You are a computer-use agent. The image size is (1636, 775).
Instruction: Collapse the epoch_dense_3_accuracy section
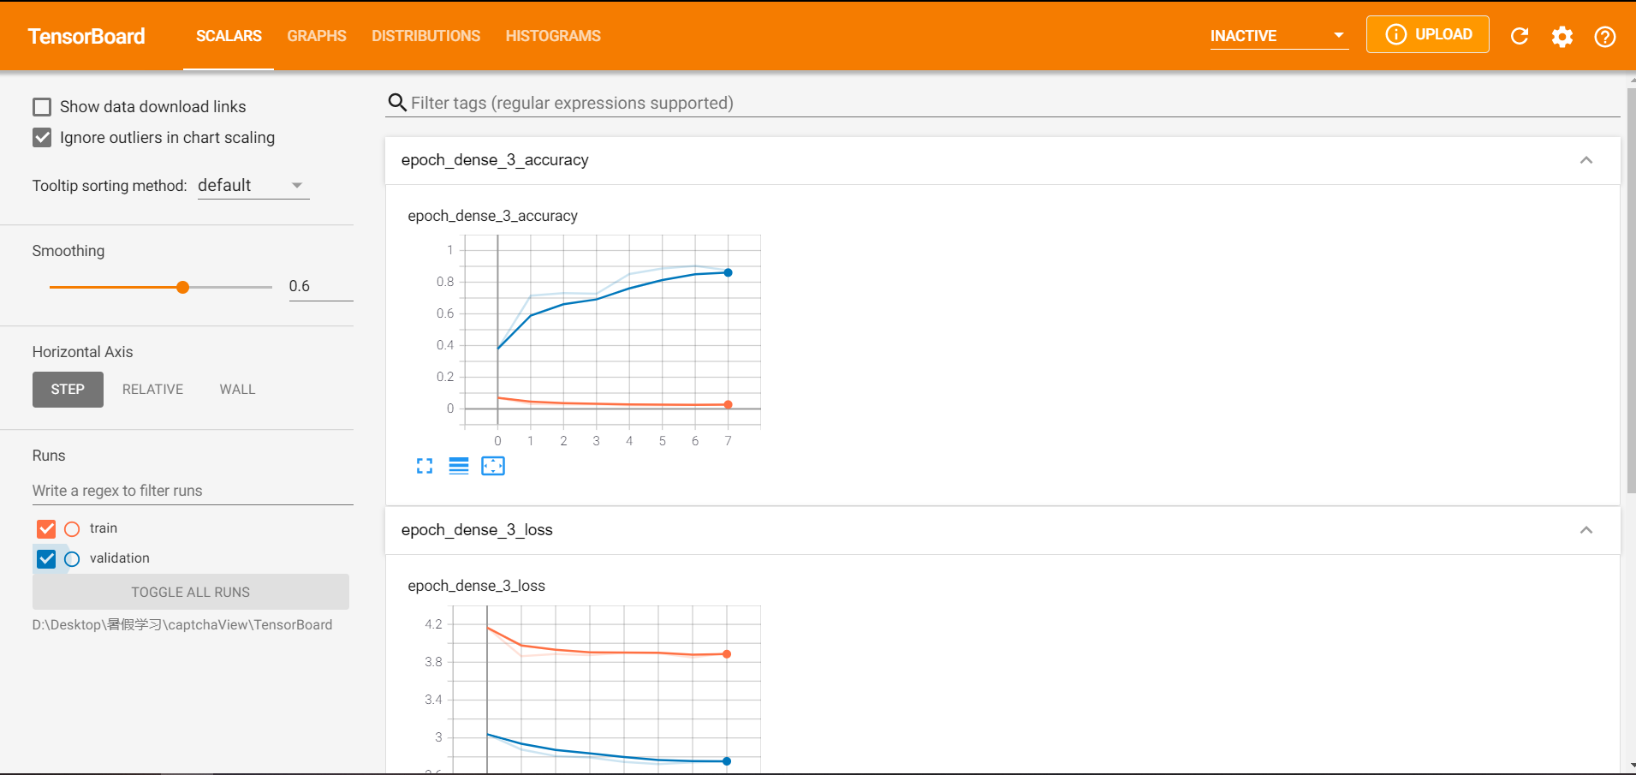(x=1586, y=160)
